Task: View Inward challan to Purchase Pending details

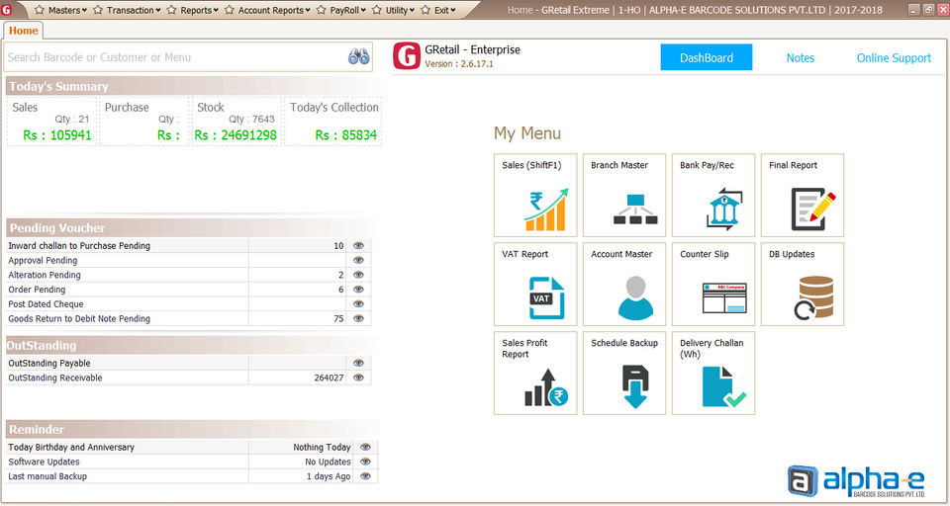Action: (x=358, y=246)
